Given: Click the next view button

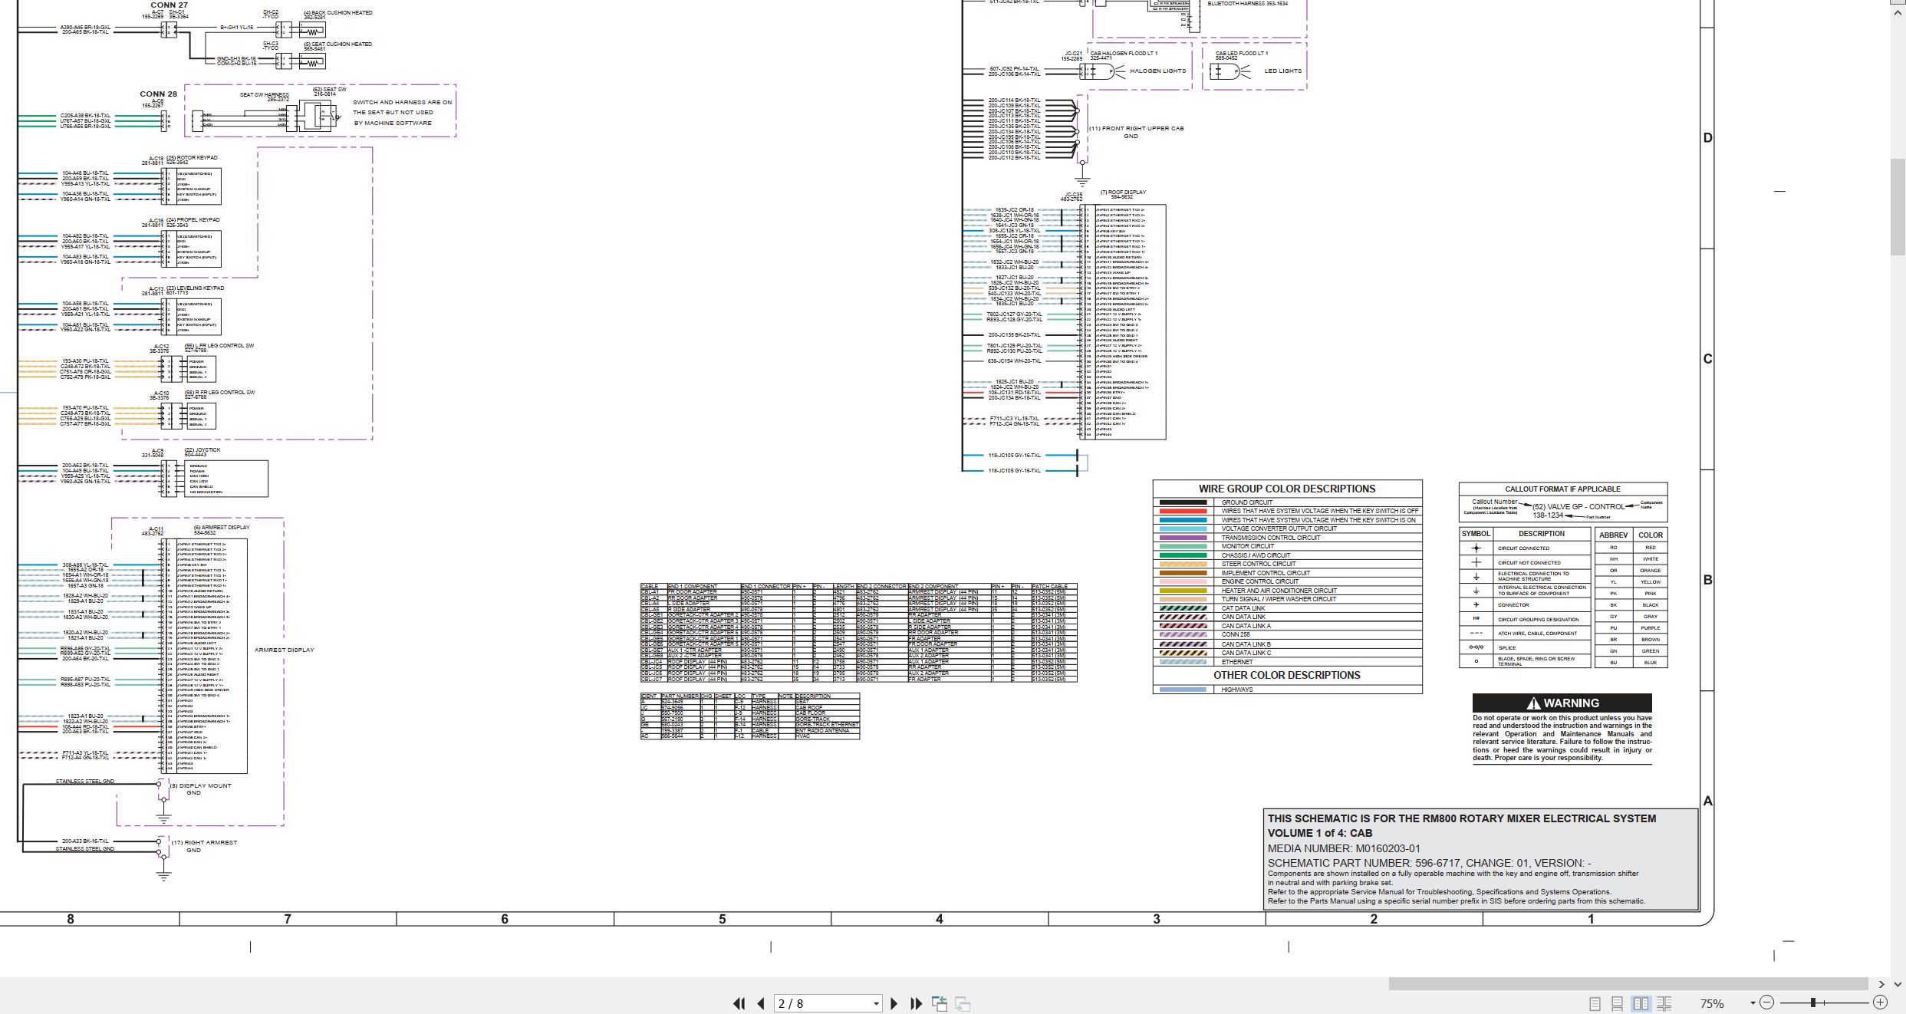Looking at the screenshot, I should (x=963, y=1003).
